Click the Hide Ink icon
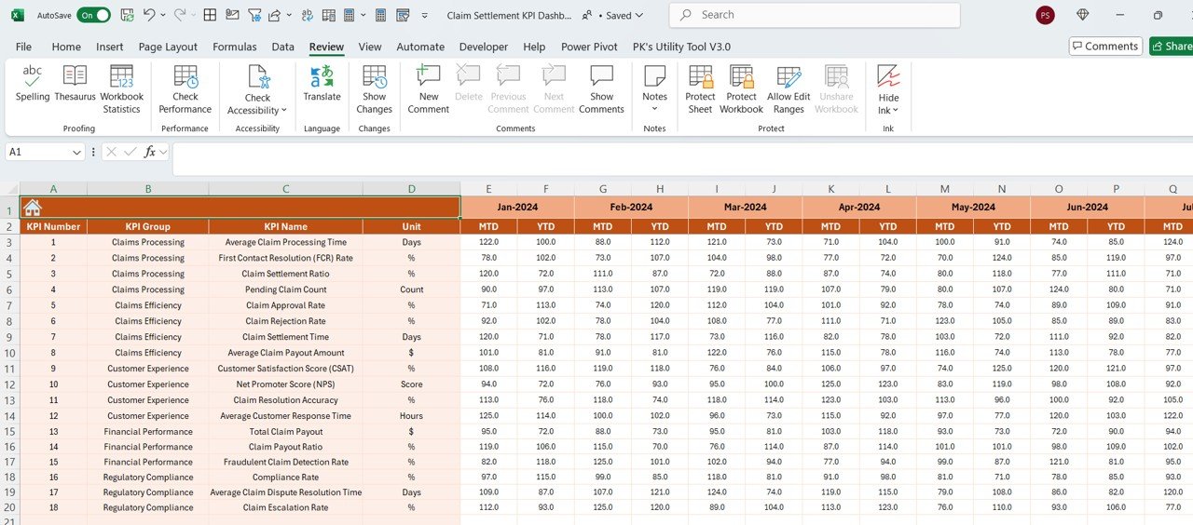Viewport: 1193px width, 525px height. point(888,76)
